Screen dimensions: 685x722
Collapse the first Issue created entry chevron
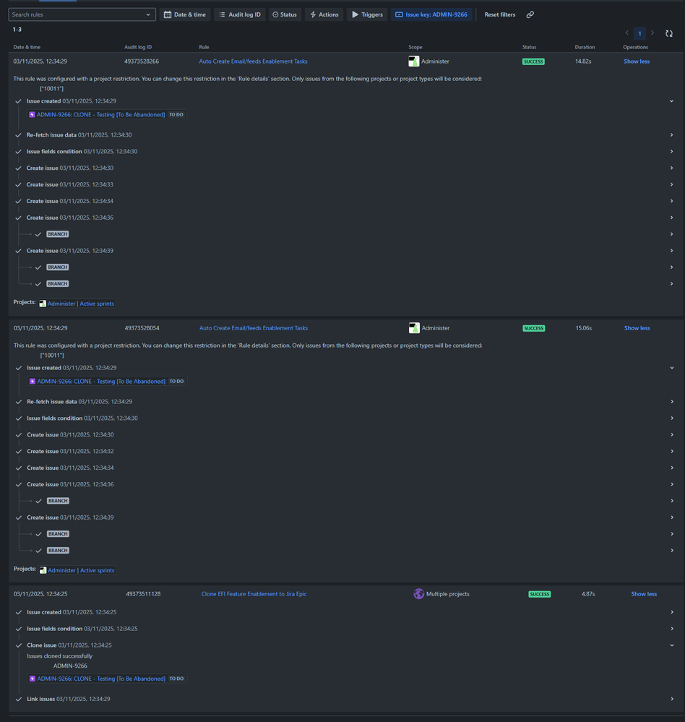click(x=671, y=101)
